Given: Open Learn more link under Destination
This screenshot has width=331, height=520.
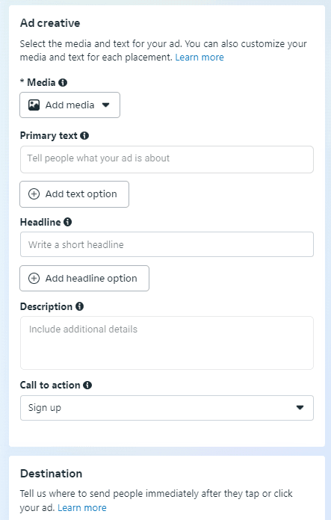Looking at the screenshot, I should 82,508.
